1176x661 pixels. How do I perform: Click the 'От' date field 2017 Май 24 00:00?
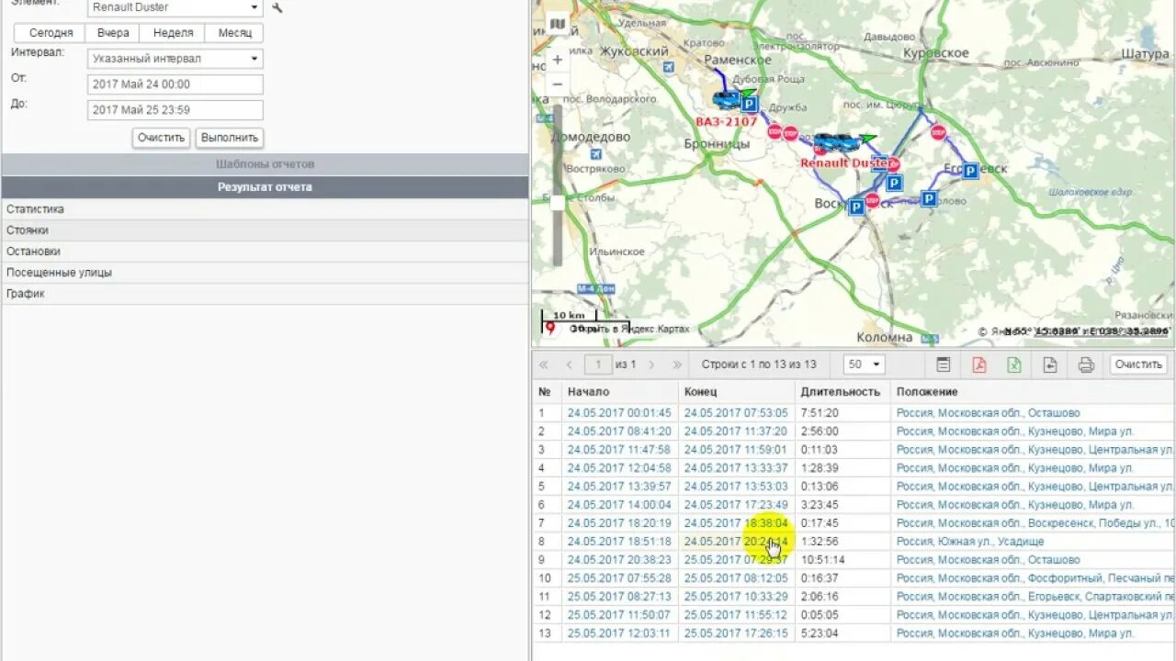175,84
